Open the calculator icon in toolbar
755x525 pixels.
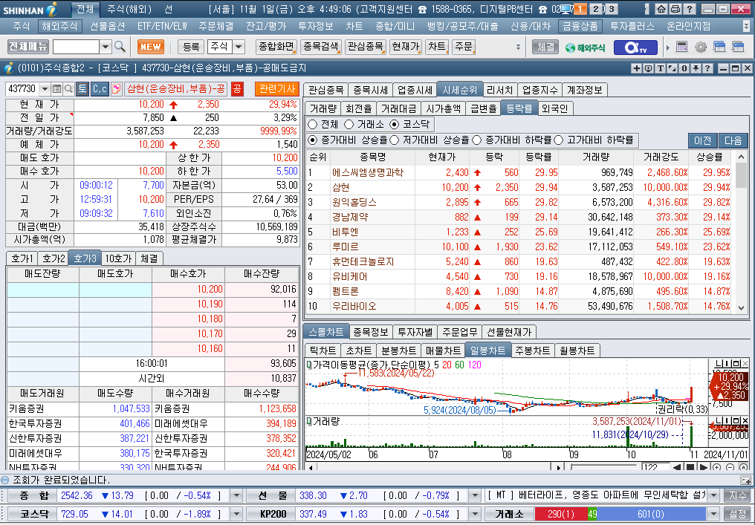pos(681,47)
